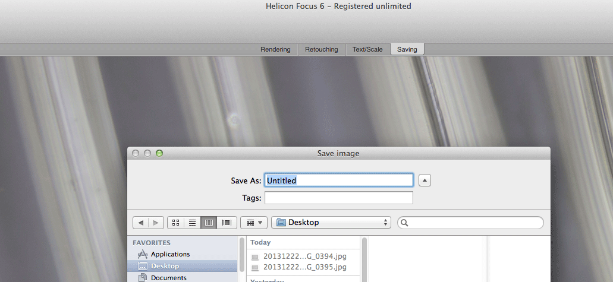Click the green zoom button of Save image
The height and width of the screenshot is (282, 613).
coord(159,154)
